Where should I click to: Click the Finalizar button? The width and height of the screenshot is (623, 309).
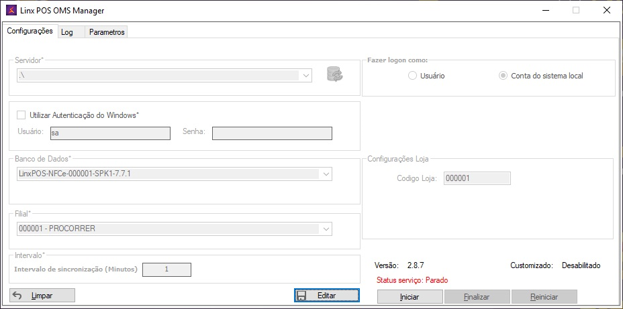(x=477, y=297)
